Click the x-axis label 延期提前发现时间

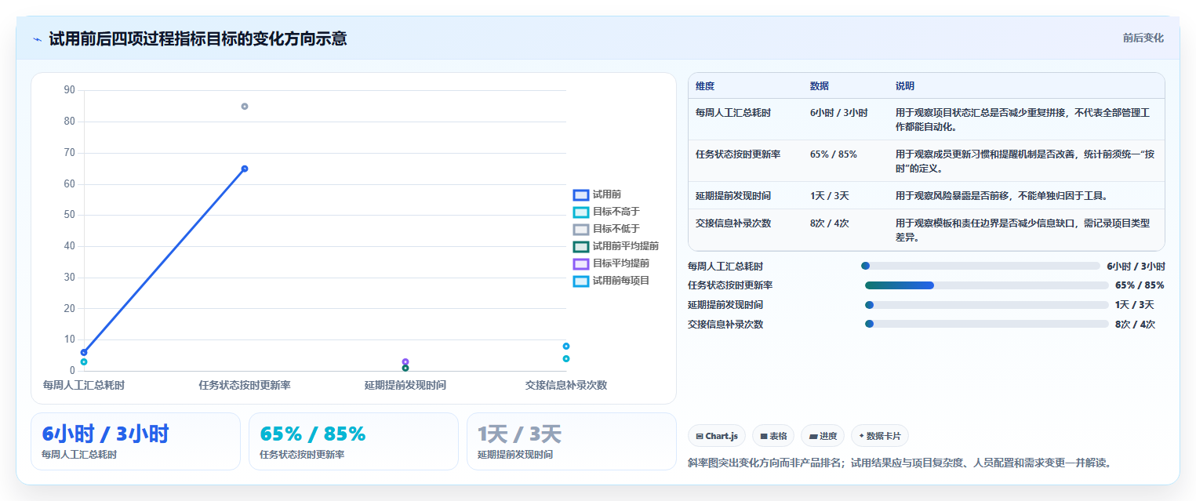pyautogui.click(x=405, y=385)
